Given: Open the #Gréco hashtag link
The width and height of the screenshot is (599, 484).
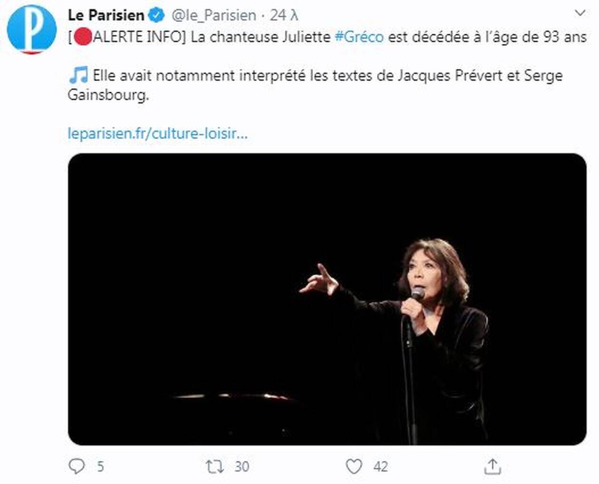Looking at the screenshot, I should pos(359,37).
